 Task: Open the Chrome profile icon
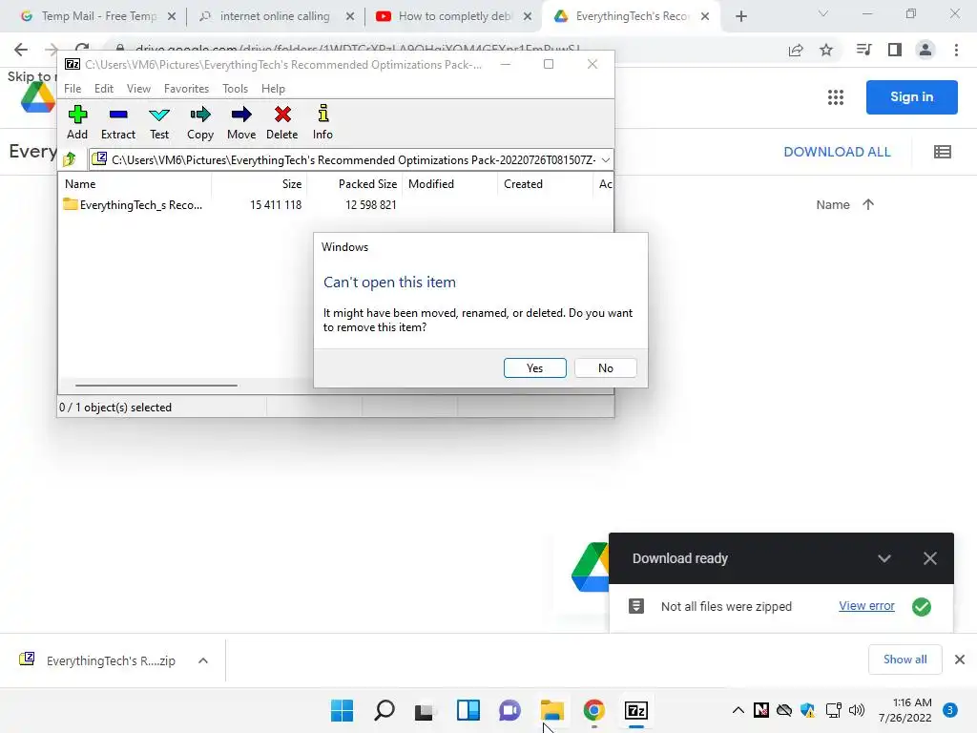pyautogui.click(x=925, y=50)
